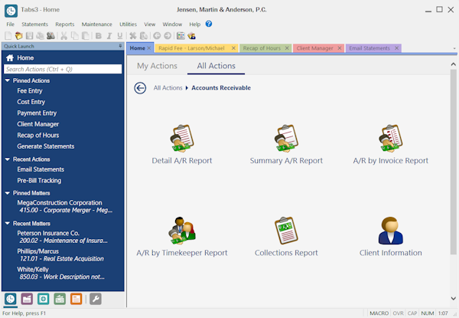This screenshot has height=318, width=459.
Task: Select Peterson Insurance Co. recent matter
Action: (62, 237)
